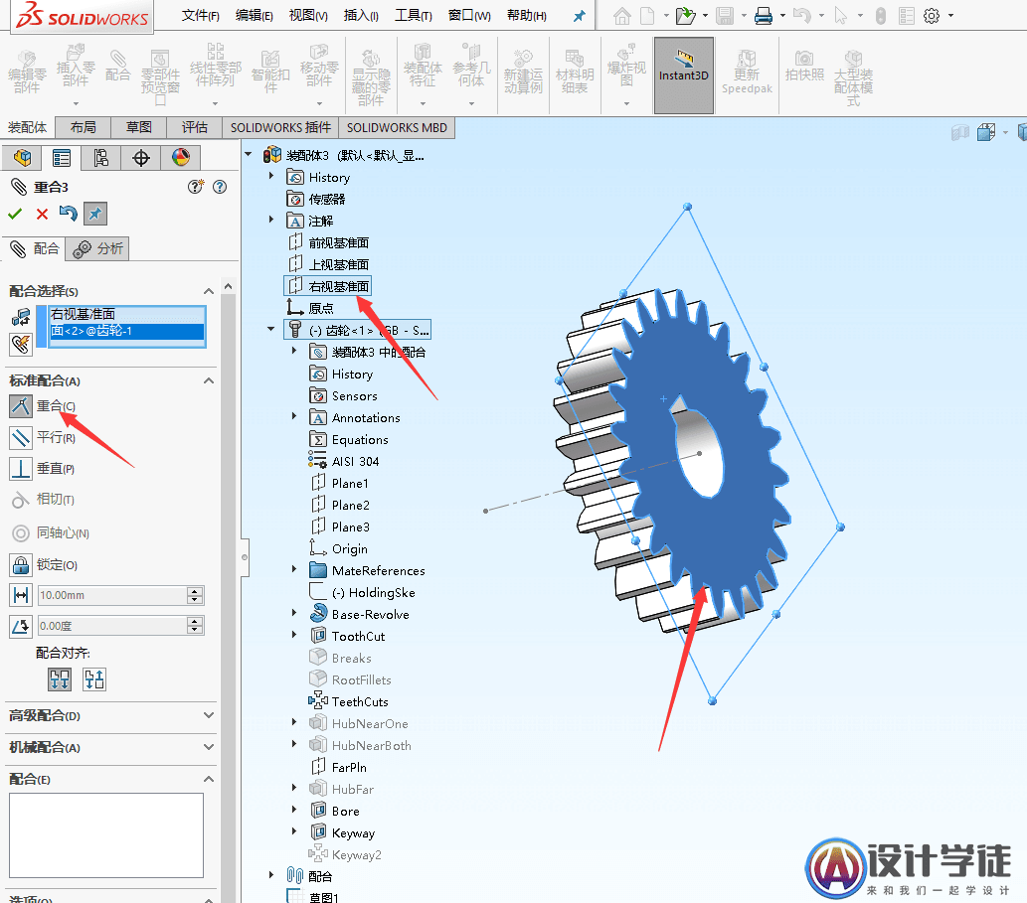Open the 插入(I) menu

361,15
